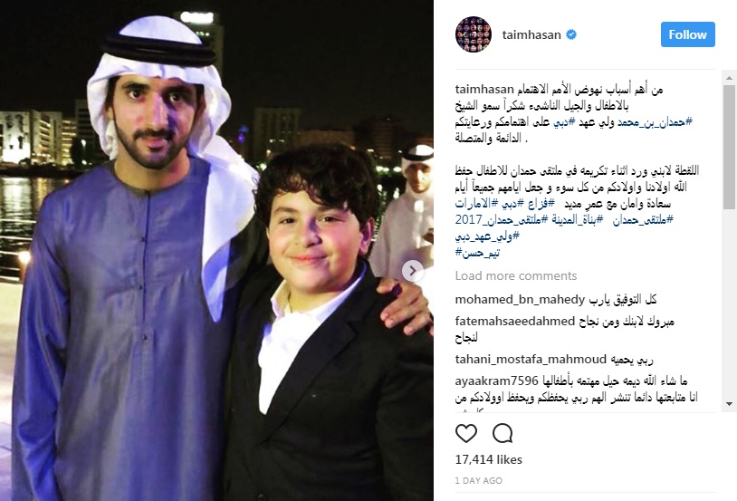Click the comments scrollbar thumb

pos(729,147)
